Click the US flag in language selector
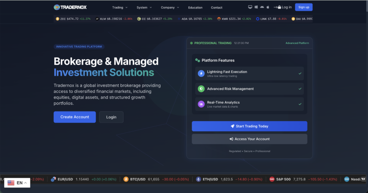The width and height of the screenshot is (368, 193). point(11,183)
